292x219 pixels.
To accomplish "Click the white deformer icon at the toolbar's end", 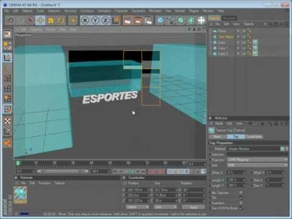I will click(201, 21).
